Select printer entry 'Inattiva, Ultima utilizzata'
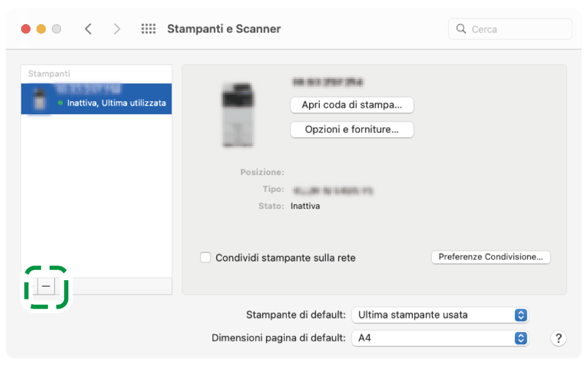 coord(116,103)
